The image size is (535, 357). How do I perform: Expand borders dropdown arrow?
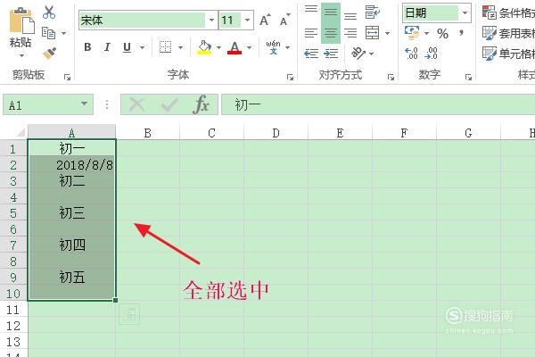coord(180,47)
